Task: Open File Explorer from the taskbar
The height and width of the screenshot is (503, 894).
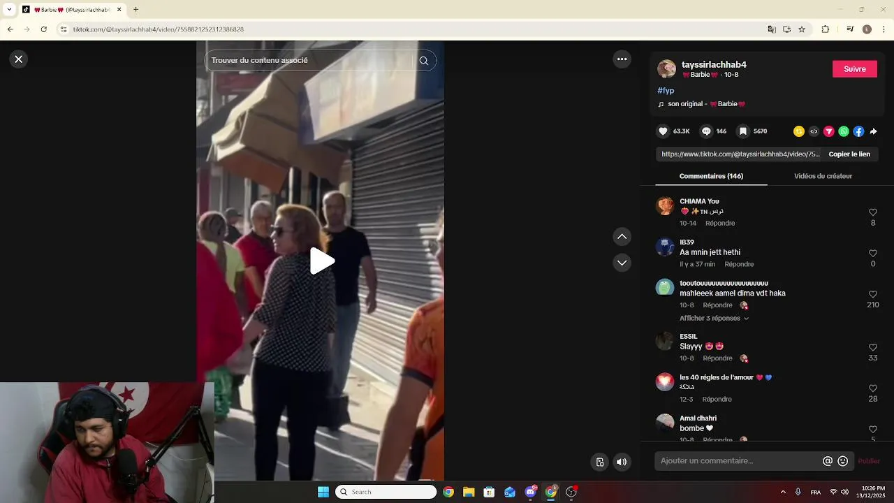Action: (x=469, y=492)
